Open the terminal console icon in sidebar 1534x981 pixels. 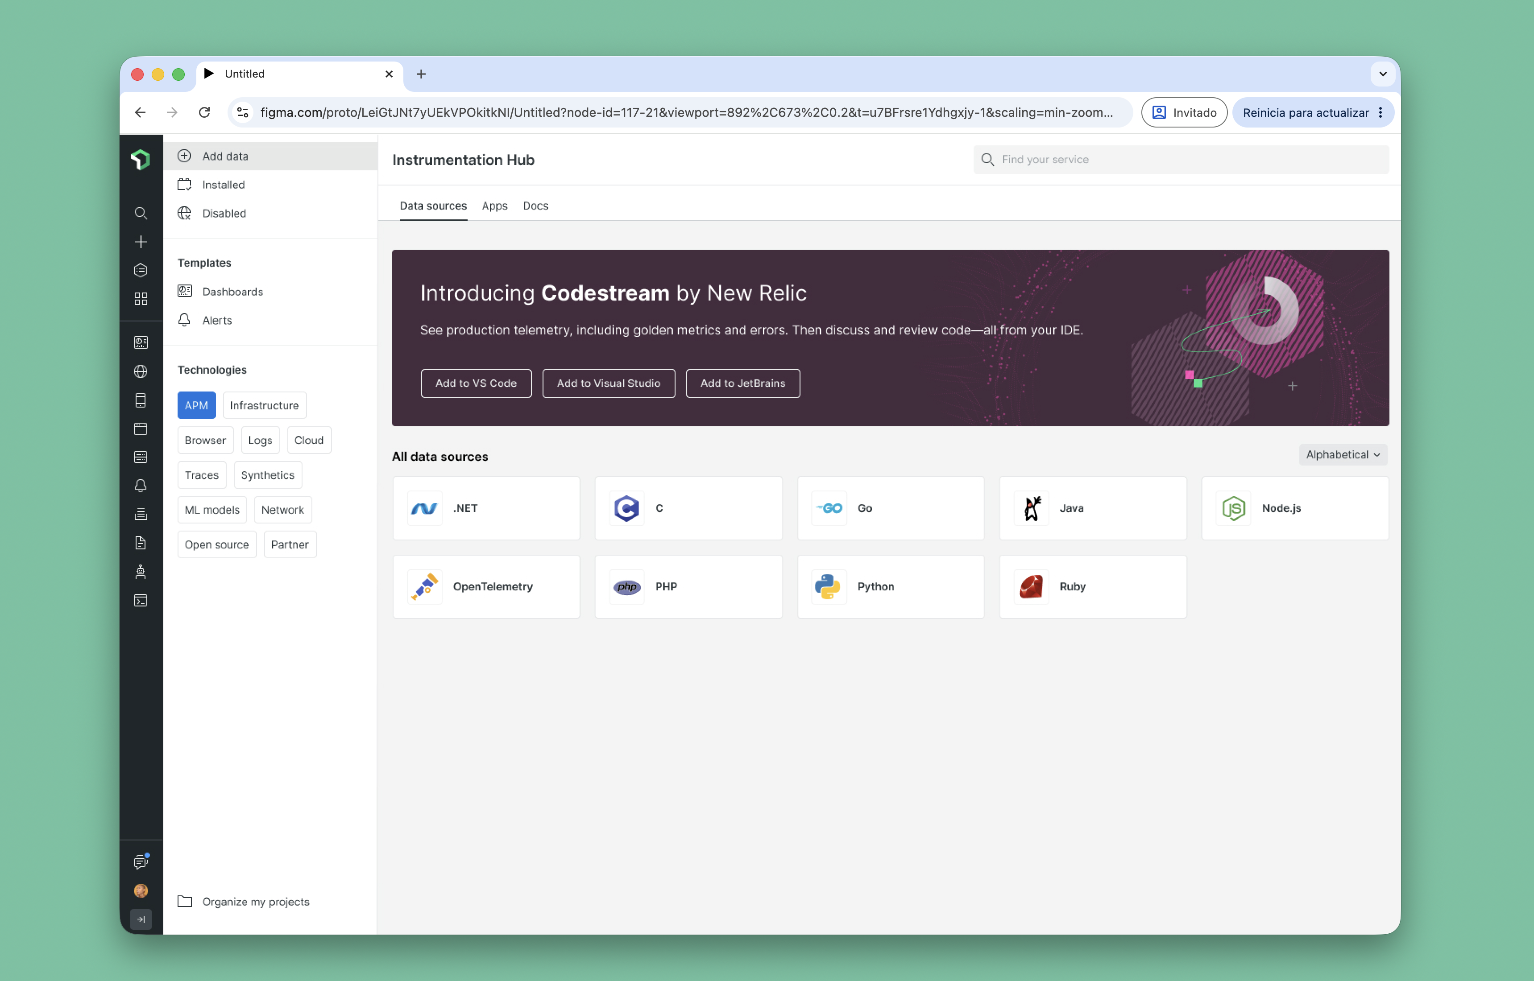(x=141, y=600)
